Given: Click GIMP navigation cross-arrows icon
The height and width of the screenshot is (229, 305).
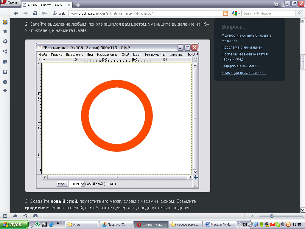Looking at the screenshot, I should 196,177.
